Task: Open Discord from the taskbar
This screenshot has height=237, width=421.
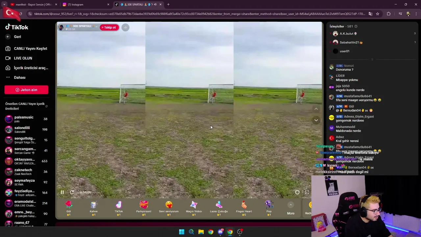Action: pyautogui.click(x=220, y=232)
